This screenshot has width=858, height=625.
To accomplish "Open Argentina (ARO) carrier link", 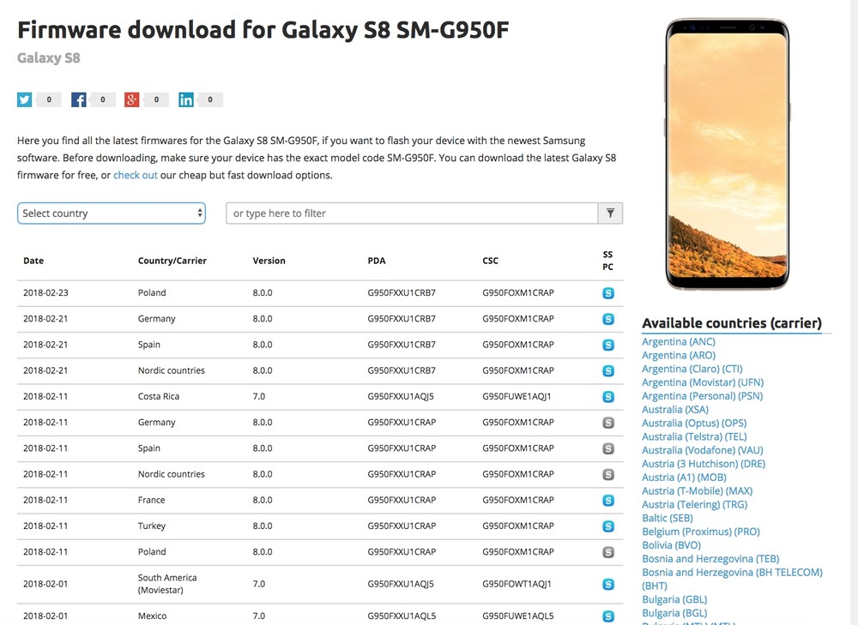I will click(679, 356).
